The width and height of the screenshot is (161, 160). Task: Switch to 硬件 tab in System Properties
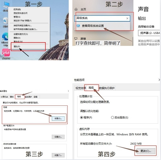coord(12,97)
